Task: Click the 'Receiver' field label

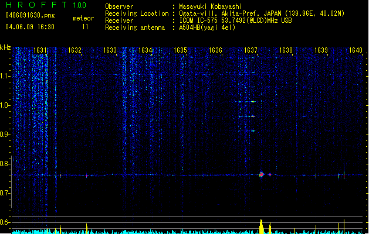Action: 119,20
